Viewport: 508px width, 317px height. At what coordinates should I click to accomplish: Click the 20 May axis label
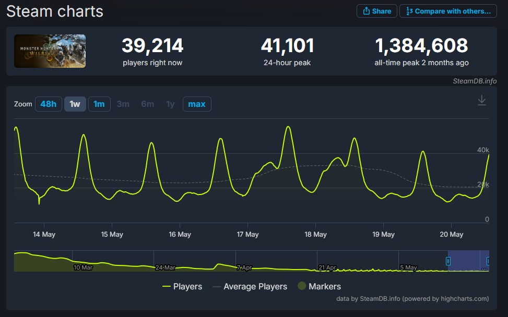pos(451,234)
